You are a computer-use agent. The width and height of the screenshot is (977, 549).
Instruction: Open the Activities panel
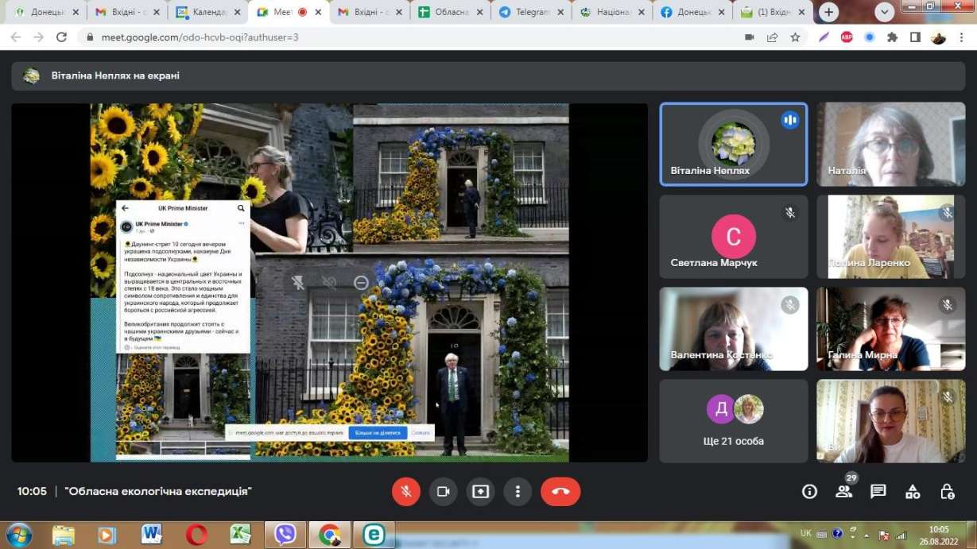[913, 492]
